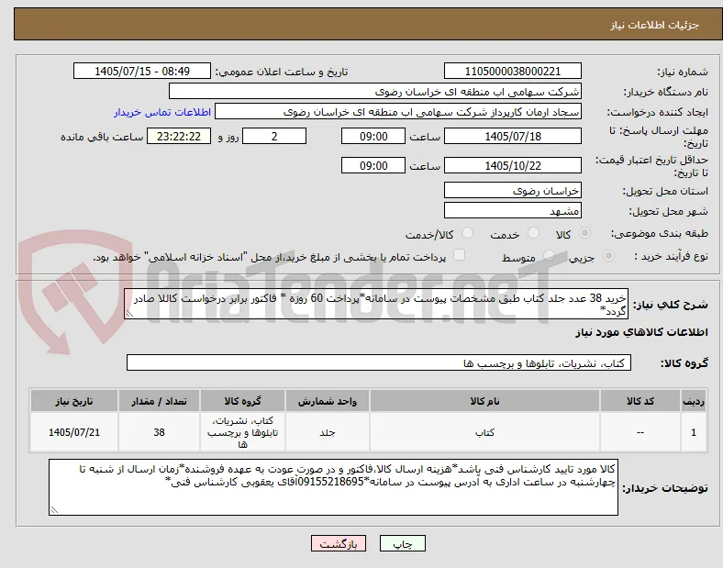Click the چاپ print button

403,544
